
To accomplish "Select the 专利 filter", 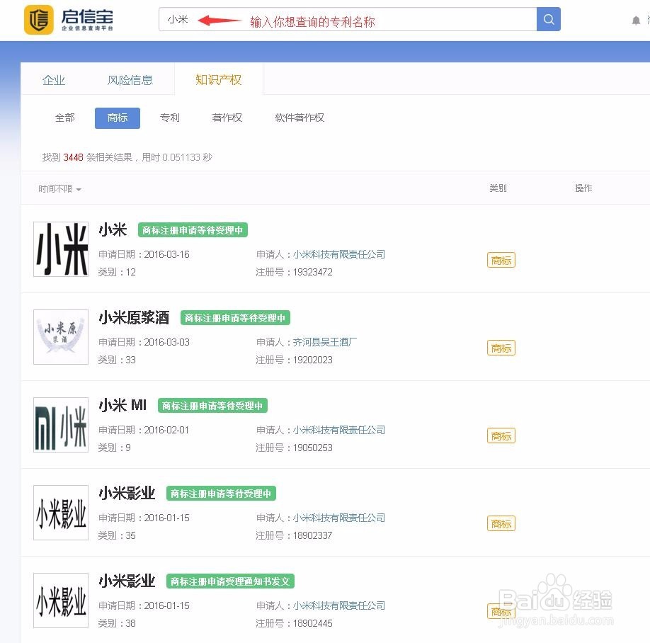I will click(x=169, y=118).
